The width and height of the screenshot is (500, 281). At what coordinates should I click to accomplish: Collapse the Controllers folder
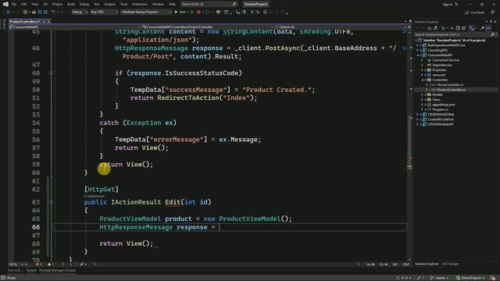pyautogui.click(x=423, y=80)
